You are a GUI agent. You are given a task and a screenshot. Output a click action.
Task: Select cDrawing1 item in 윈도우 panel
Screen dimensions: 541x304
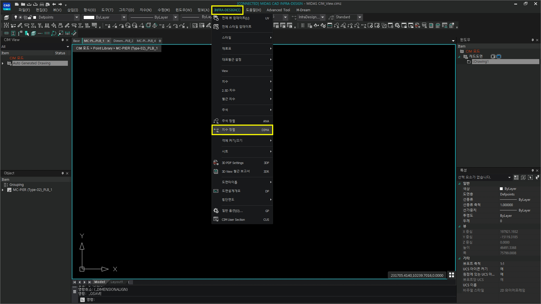505,62
